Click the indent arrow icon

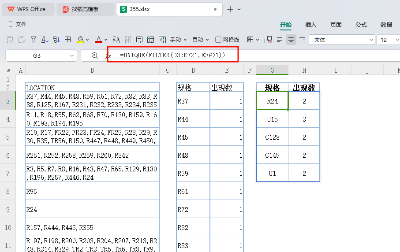[x=162, y=40]
